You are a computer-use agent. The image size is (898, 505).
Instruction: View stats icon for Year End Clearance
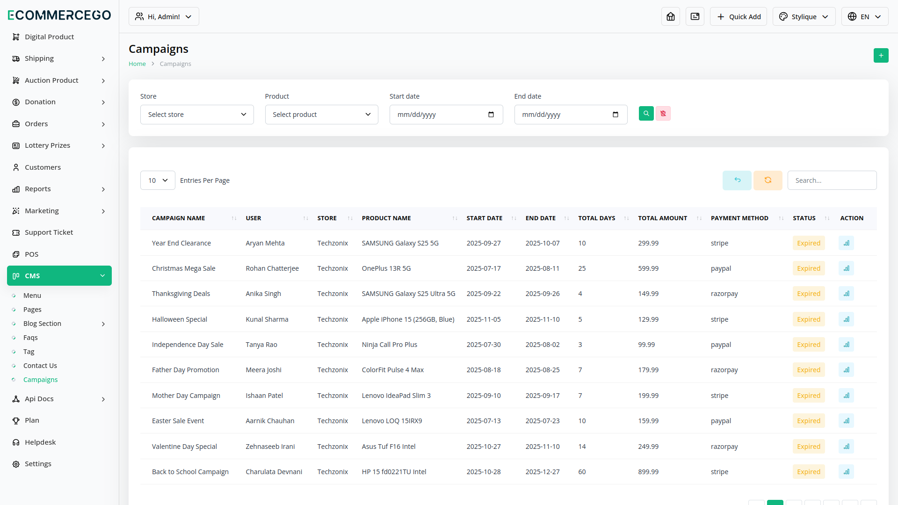click(x=846, y=243)
